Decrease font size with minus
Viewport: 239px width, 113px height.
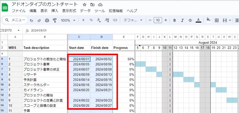point(150,20)
